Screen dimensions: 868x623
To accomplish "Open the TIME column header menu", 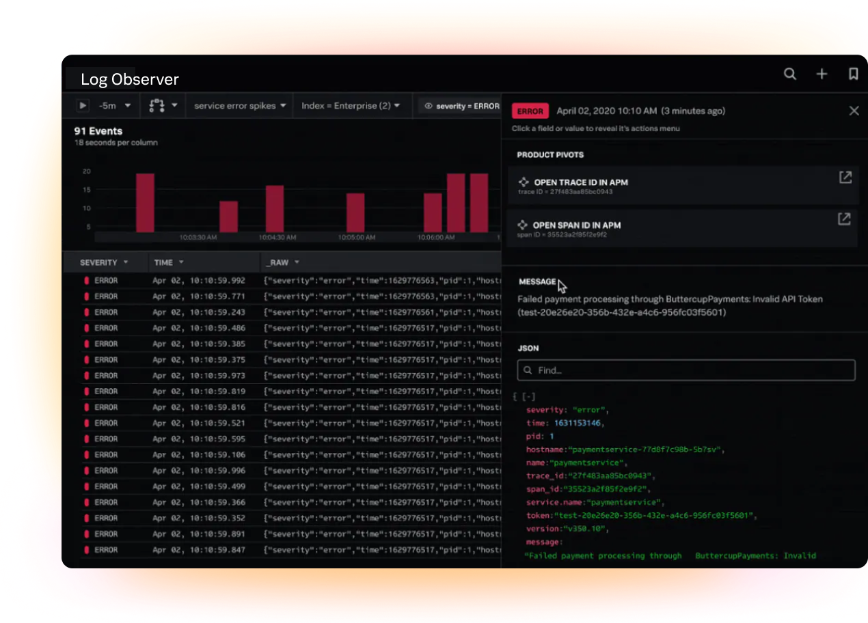I will [x=181, y=262].
